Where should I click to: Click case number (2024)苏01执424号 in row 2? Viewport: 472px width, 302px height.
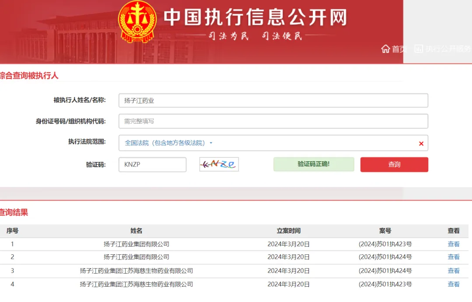[385, 257]
